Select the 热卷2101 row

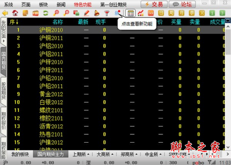(x=116, y=134)
